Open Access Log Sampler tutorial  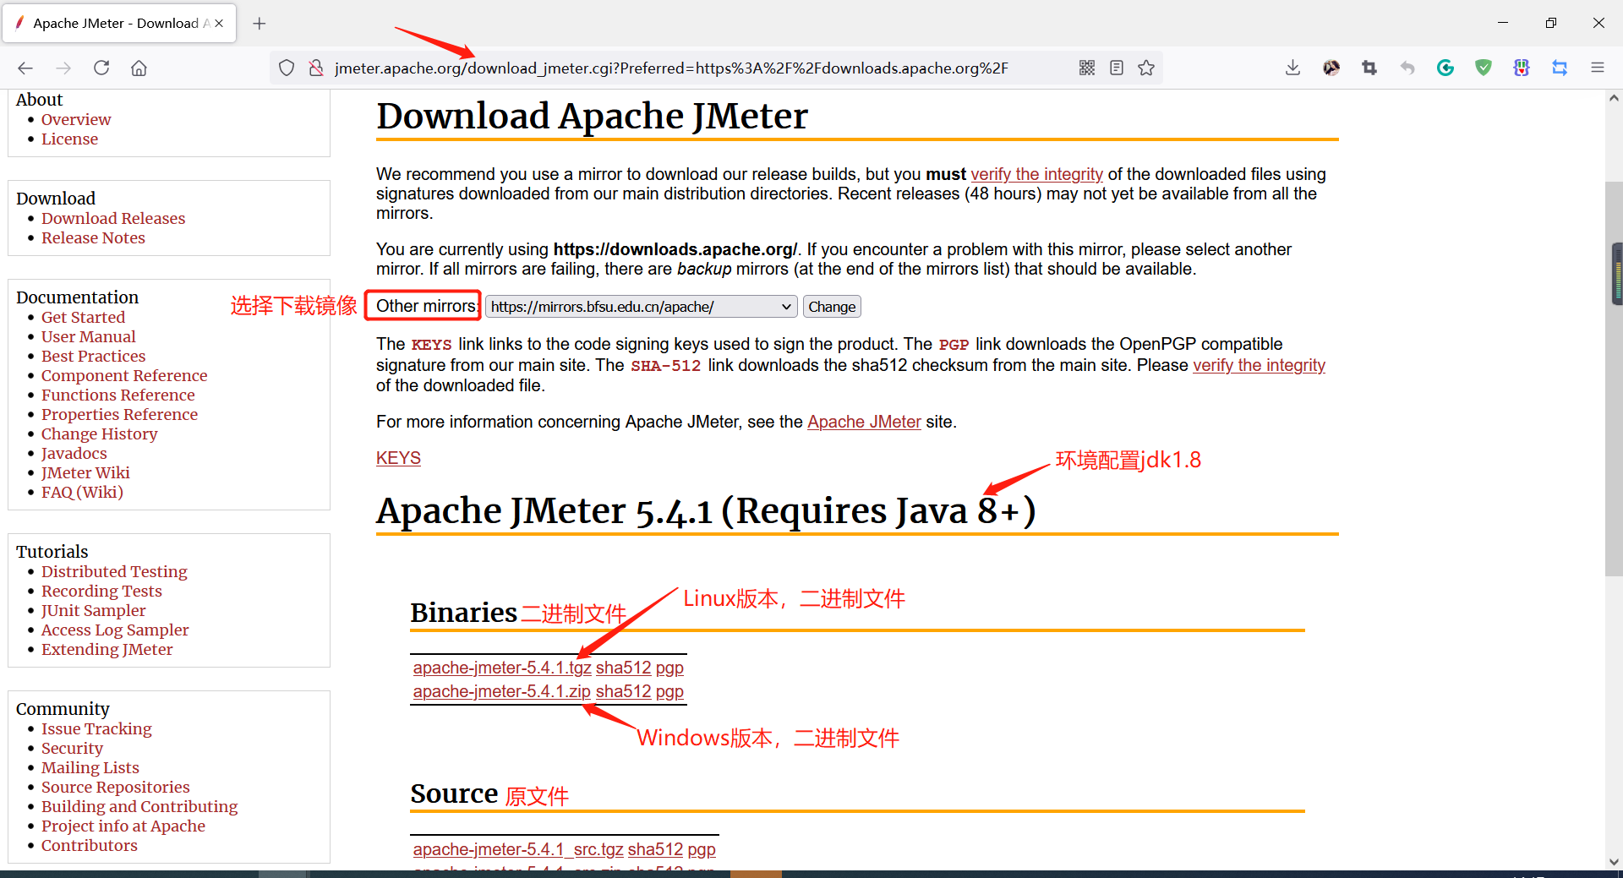coord(115,630)
